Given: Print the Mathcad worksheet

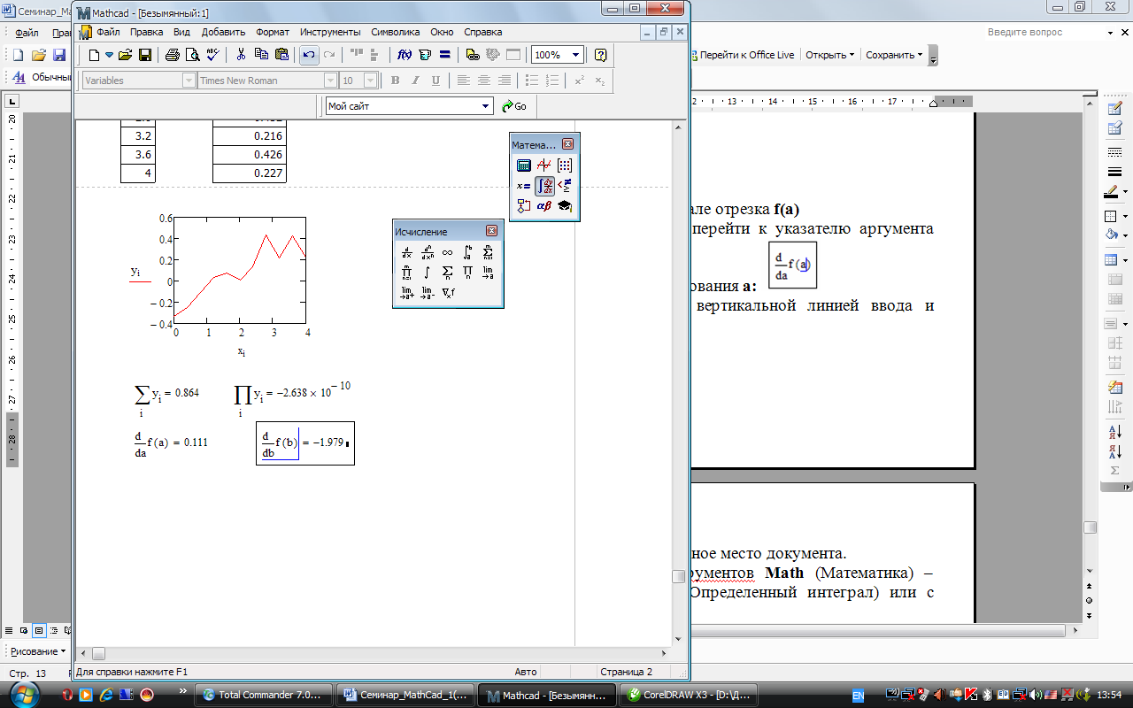Looking at the screenshot, I should click(173, 55).
